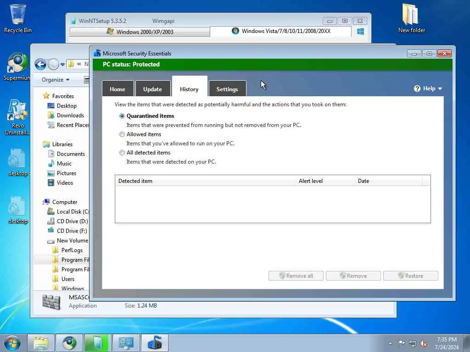Select the Quarantined items radio button
The width and height of the screenshot is (470, 352).
(122, 116)
